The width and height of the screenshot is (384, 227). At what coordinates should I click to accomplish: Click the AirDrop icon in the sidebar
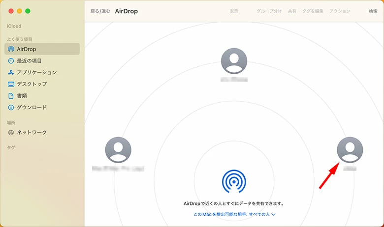[x=11, y=49]
